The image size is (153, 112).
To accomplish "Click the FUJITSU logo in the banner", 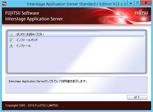I will pyautogui.click(x=141, y=13).
